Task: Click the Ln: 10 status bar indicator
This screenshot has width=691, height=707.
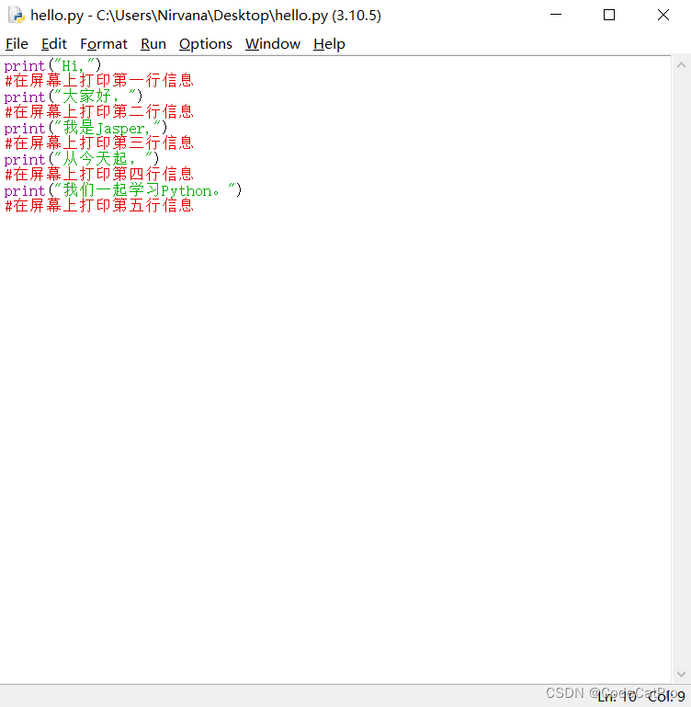Action: click(617, 697)
